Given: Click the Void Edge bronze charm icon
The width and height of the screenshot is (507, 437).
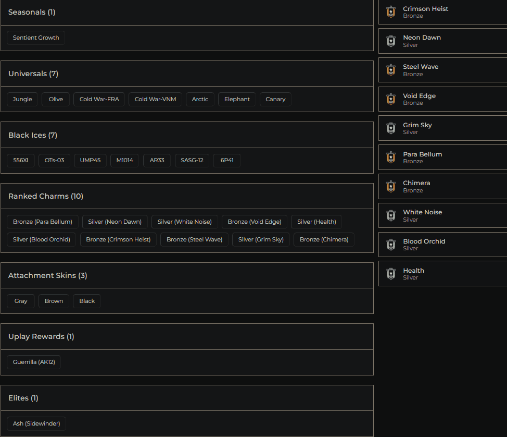Looking at the screenshot, I should (x=391, y=99).
